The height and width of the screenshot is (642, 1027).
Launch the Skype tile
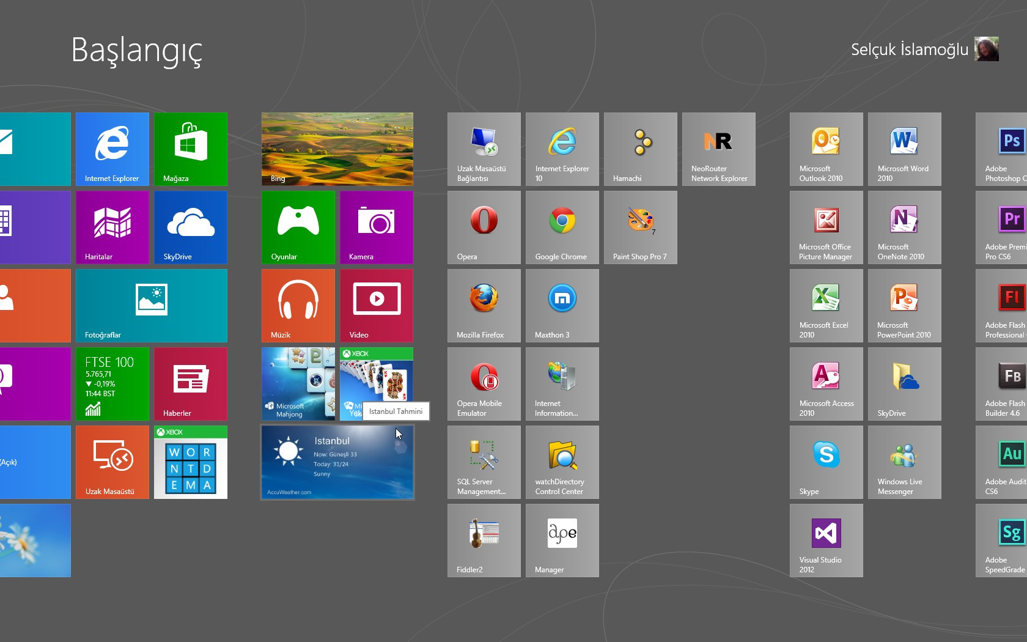pyautogui.click(x=826, y=462)
